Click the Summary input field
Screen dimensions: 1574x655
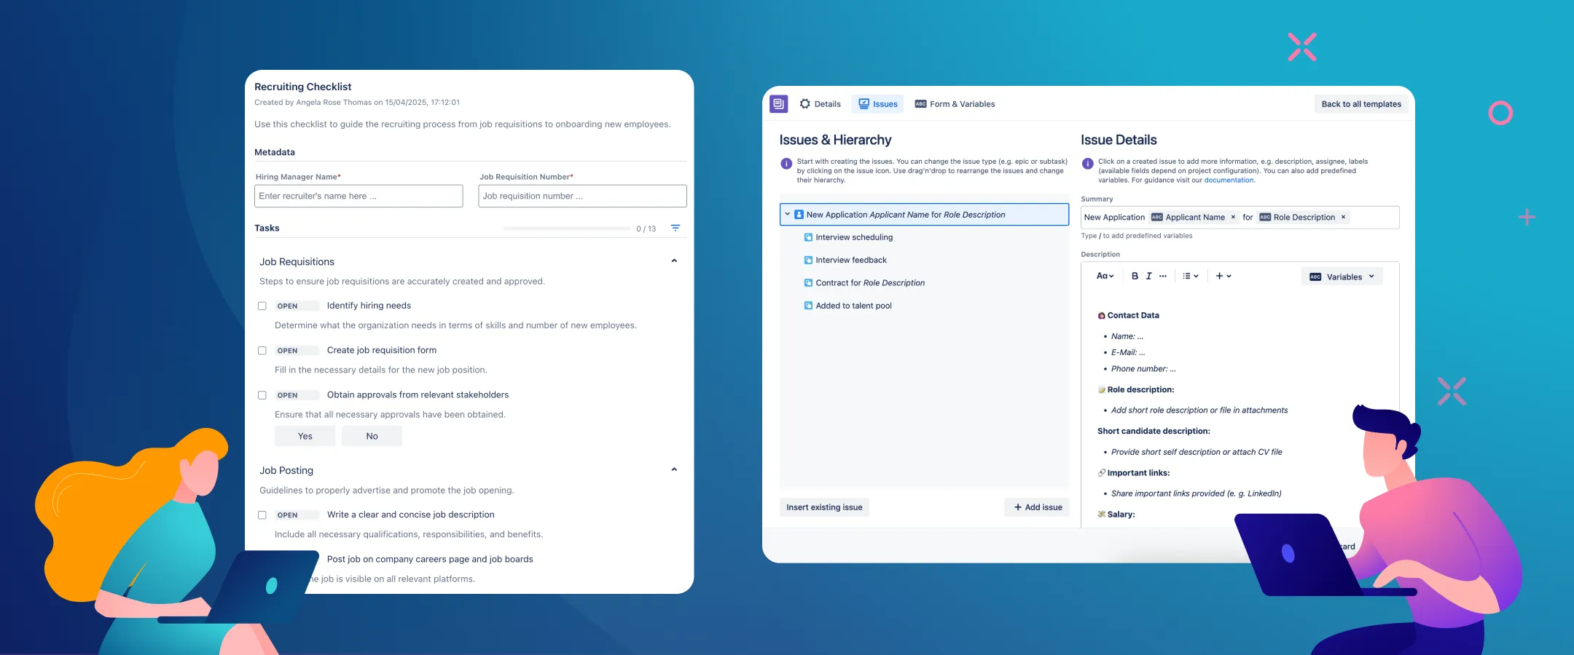click(1240, 217)
